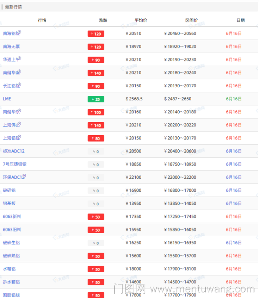Click the icon next to 南储华南
The image size is (259, 298).
tap(20, 71)
